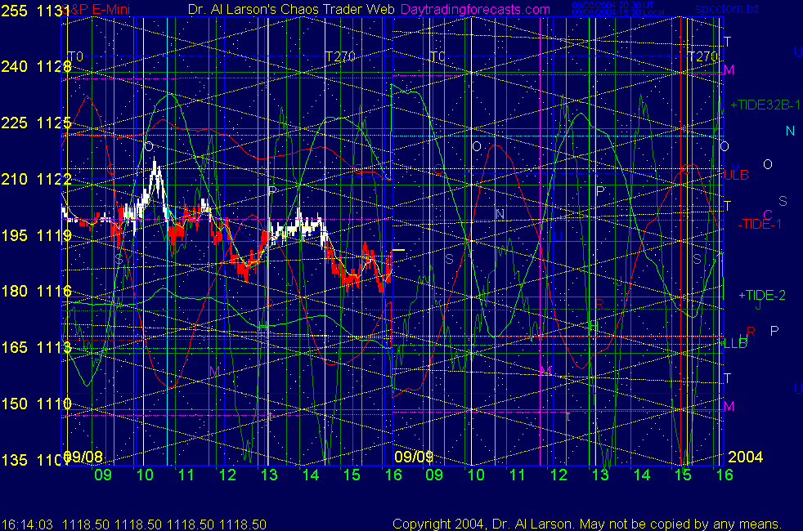Select the green '+TIDE-2' legend label

coord(762,295)
